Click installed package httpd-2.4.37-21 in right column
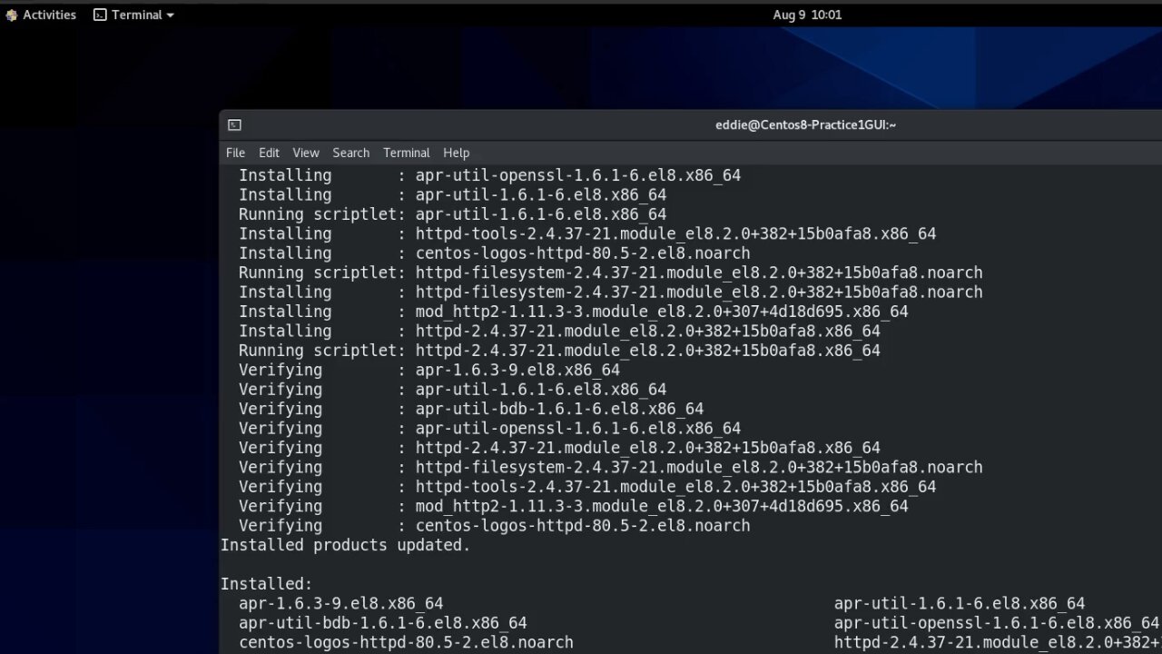1162x654 pixels. (x=998, y=643)
